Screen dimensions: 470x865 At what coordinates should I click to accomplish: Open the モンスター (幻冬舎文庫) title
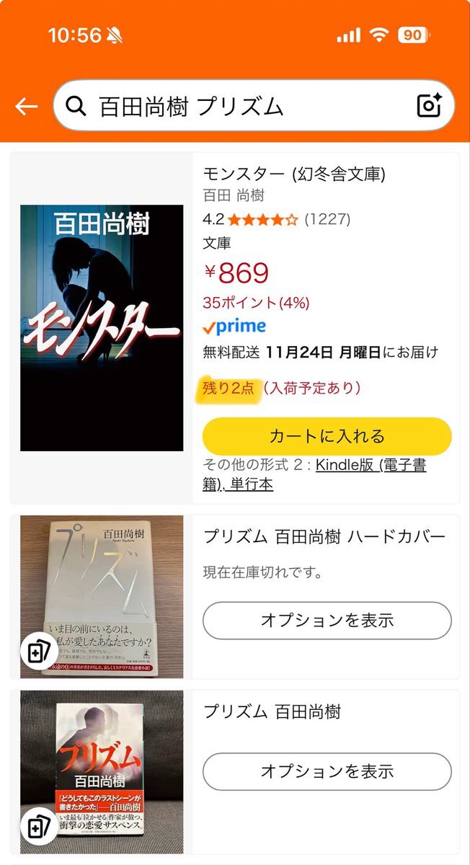coord(294,174)
